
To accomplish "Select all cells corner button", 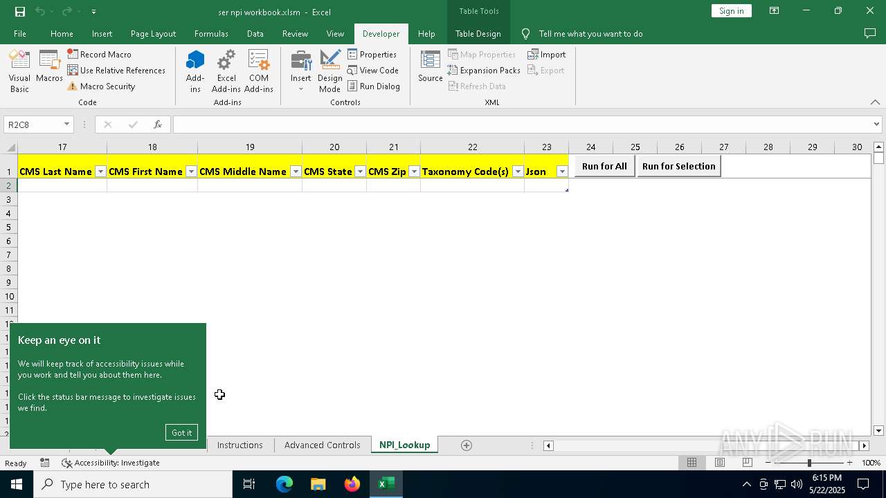I will [9, 147].
